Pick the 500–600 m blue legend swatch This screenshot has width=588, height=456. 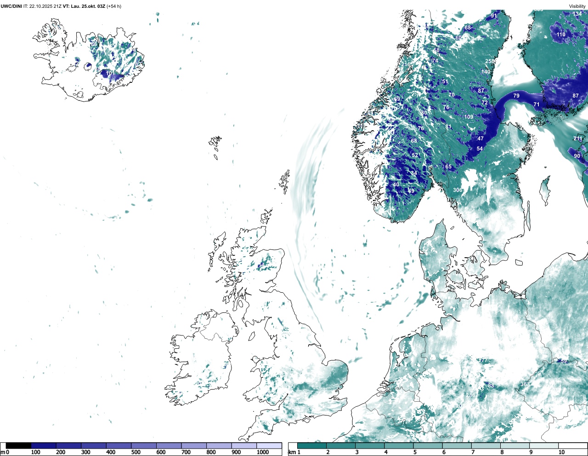tap(143, 445)
